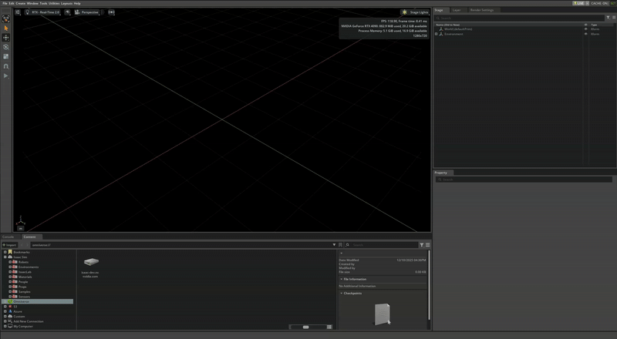The width and height of the screenshot is (617, 339).
Task: Click the magnet Snap tool icon
Action: click(x=6, y=66)
